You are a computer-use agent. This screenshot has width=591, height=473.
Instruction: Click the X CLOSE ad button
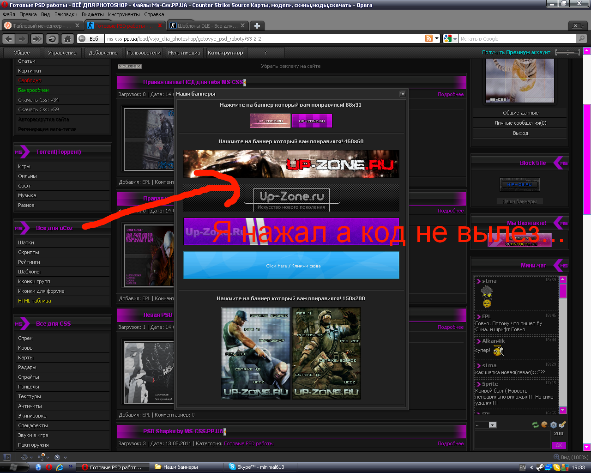pos(129,67)
